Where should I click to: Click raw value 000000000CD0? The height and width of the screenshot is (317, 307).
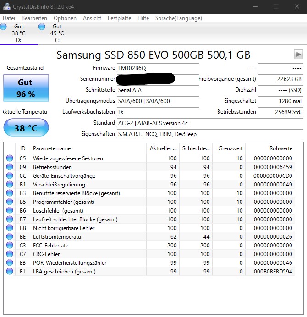273,176
